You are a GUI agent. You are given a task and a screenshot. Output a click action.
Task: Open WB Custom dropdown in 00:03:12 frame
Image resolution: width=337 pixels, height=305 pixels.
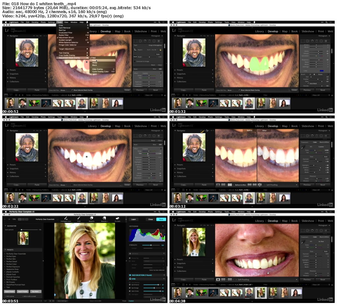322,147
